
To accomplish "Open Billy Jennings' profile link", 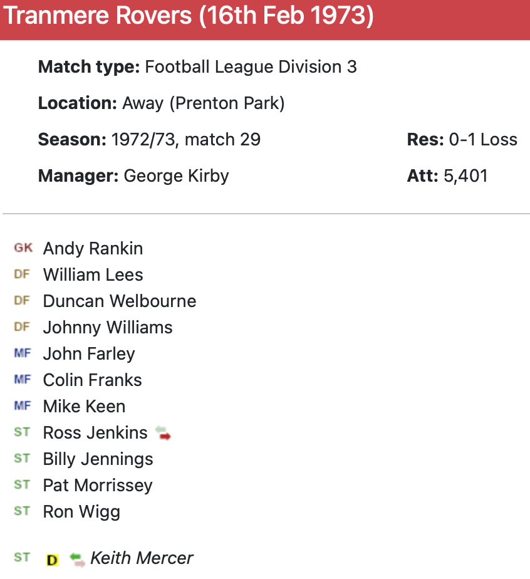I will tap(98, 459).
